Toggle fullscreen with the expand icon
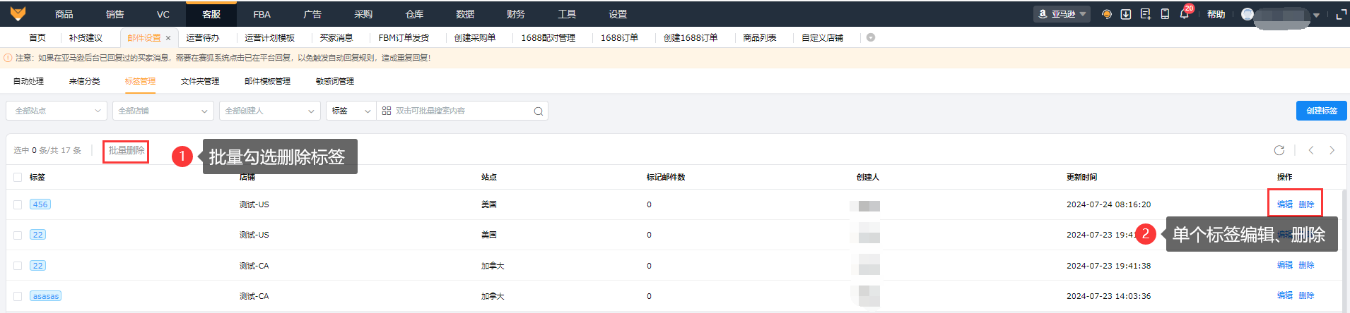This screenshot has width=1350, height=313. 1341,14
